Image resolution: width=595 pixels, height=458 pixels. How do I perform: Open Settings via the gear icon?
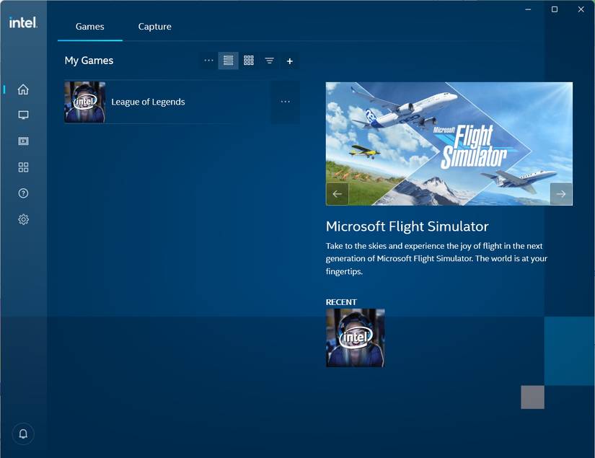(x=23, y=219)
